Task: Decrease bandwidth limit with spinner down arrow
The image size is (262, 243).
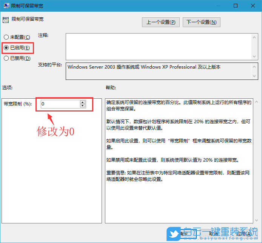Action: pos(83,106)
